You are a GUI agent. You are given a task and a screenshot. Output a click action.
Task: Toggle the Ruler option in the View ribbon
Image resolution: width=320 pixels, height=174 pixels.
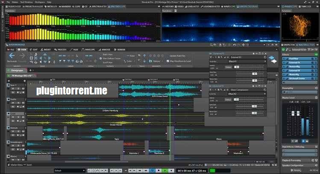tap(131, 56)
